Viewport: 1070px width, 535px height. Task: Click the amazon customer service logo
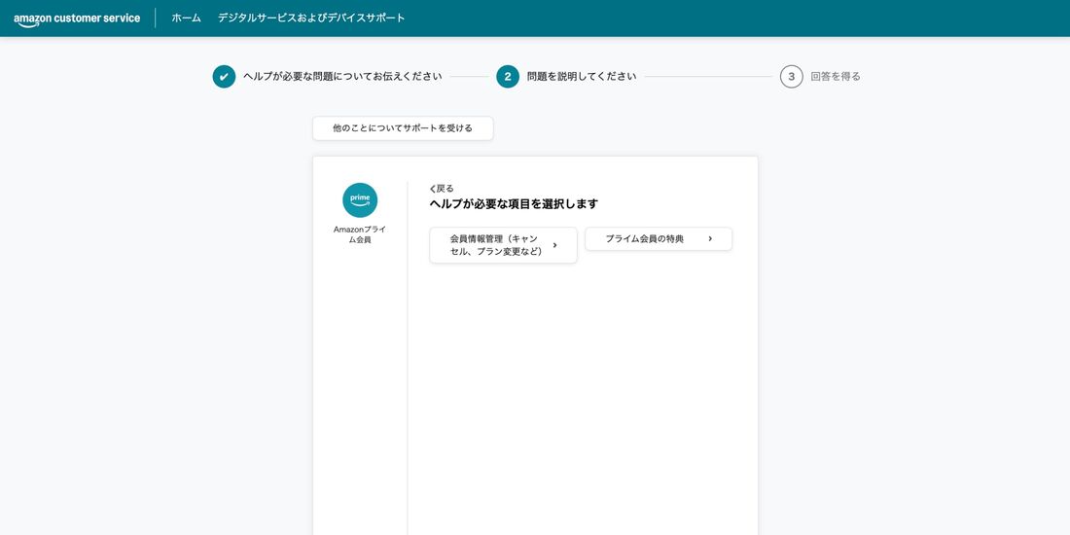[x=77, y=18]
